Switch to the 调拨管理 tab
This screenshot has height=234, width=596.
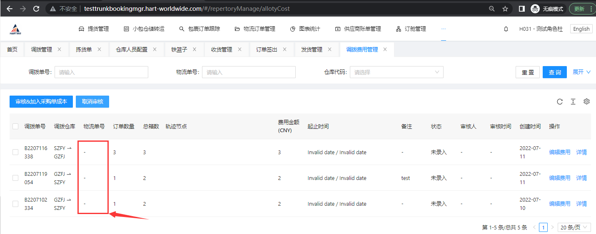coord(41,49)
